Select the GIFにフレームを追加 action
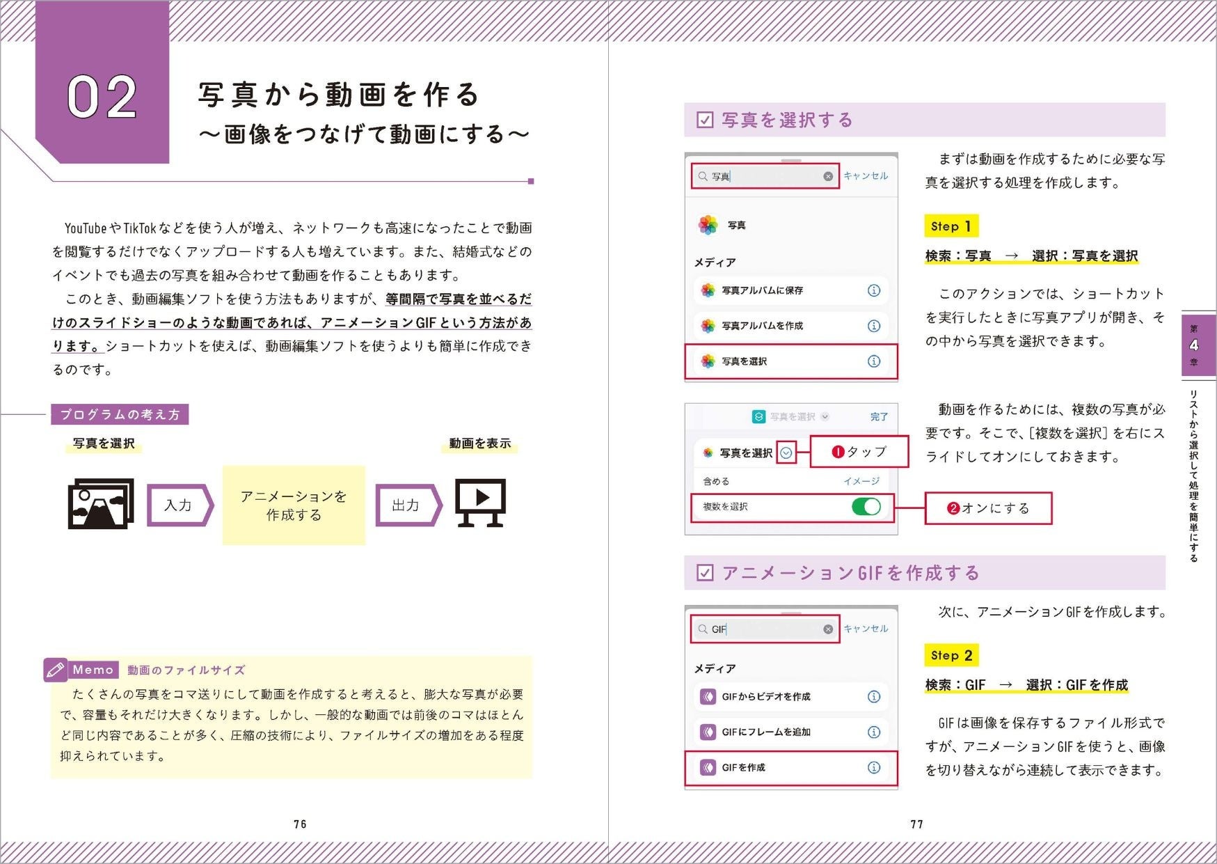The height and width of the screenshot is (864, 1217). [791, 732]
